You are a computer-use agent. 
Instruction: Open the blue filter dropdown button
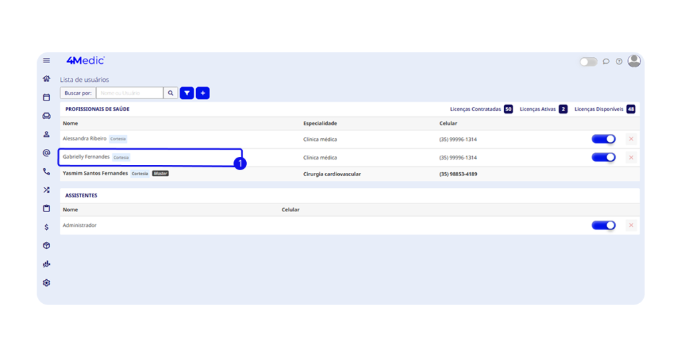point(187,93)
